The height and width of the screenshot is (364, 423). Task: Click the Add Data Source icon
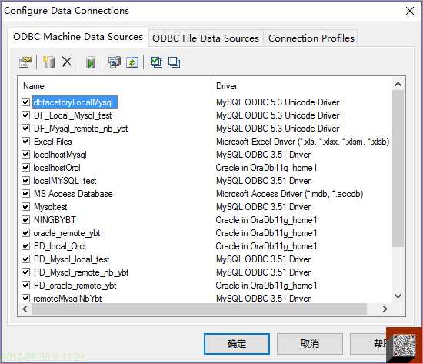49,62
